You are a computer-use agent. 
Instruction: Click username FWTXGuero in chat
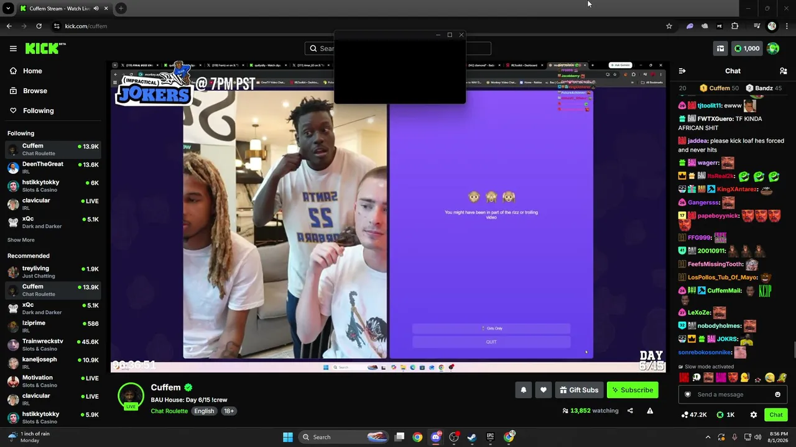click(x=715, y=119)
